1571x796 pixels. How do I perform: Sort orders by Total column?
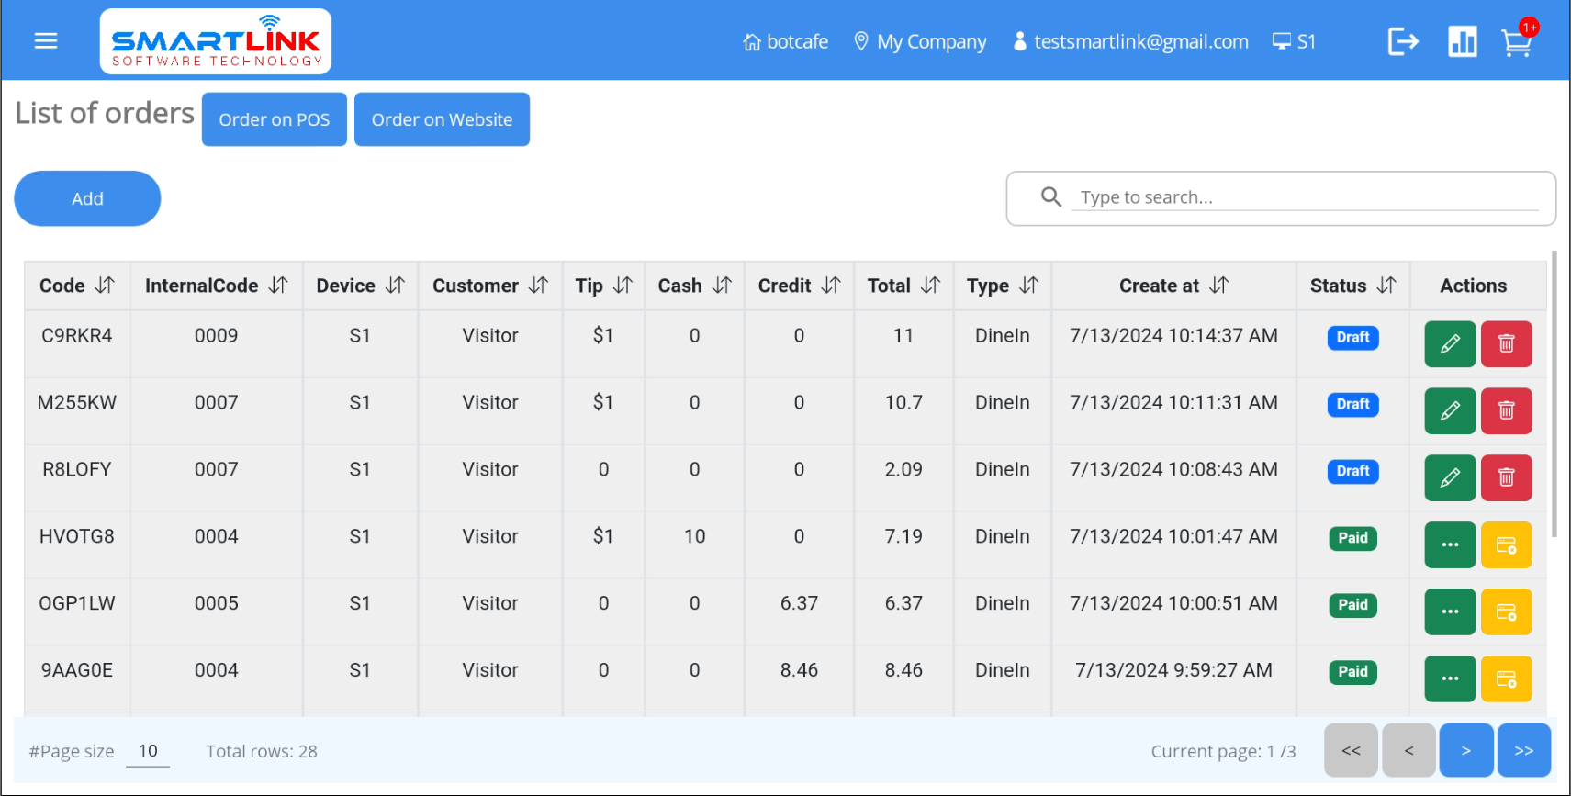pyautogui.click(x=930, y=286)
